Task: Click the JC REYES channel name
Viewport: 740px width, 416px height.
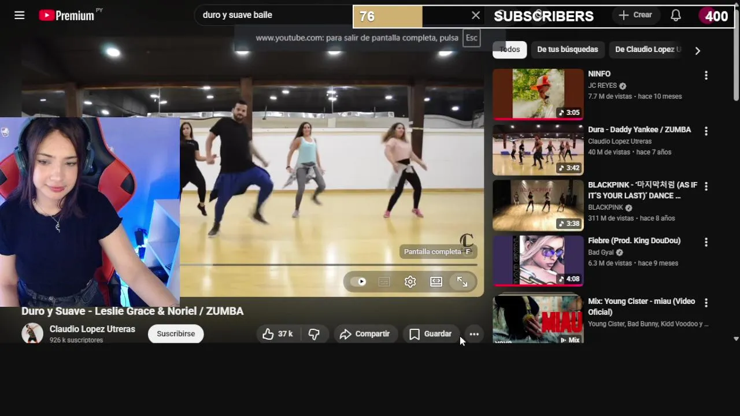Action: pyautogui.click(x=602, y=86)
